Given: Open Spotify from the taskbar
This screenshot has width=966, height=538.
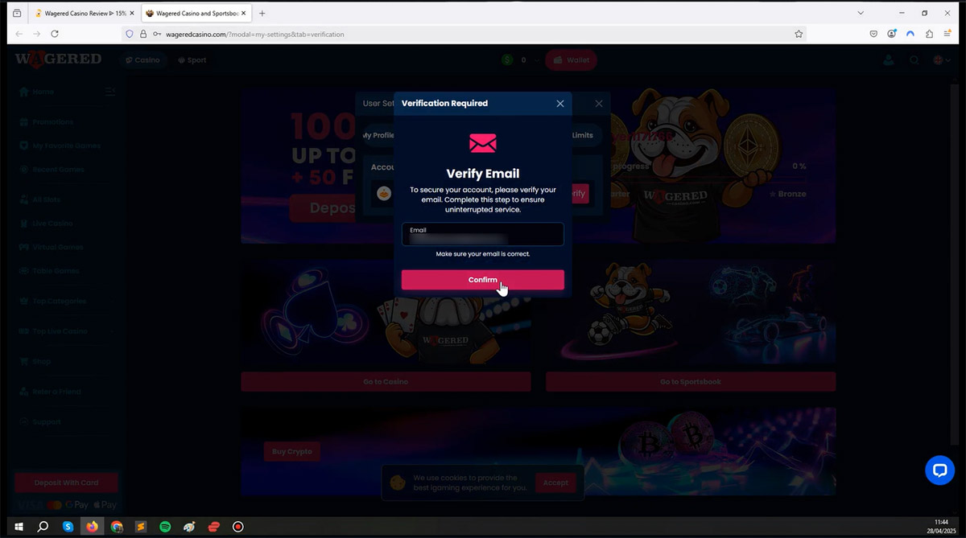Looking at the screenshot, I should [x=165, y=527].
